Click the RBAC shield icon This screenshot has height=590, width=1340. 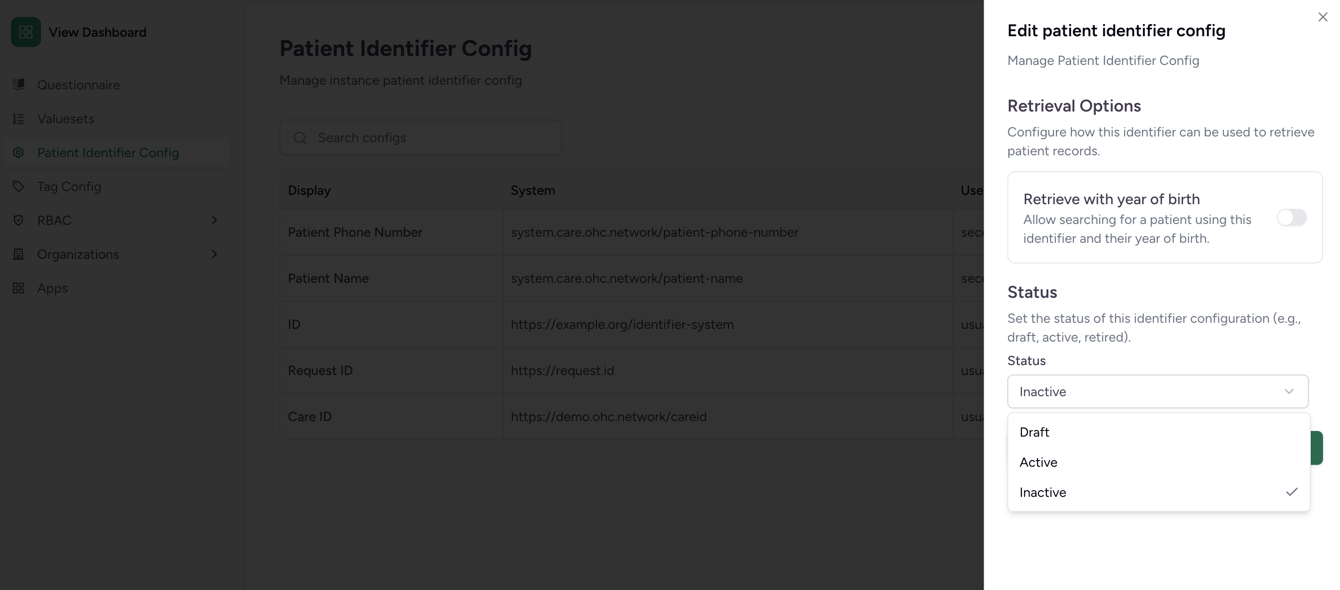19,220
